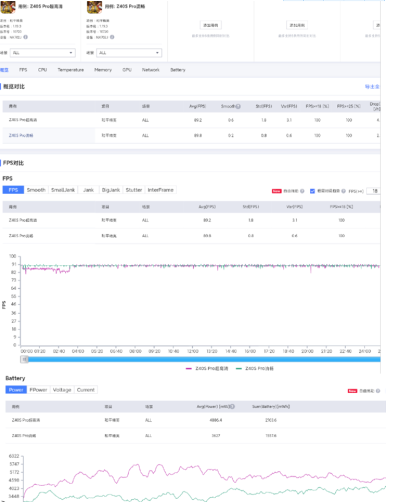
Task: Switch to the Temperature tab
Action: click(71, 70)
